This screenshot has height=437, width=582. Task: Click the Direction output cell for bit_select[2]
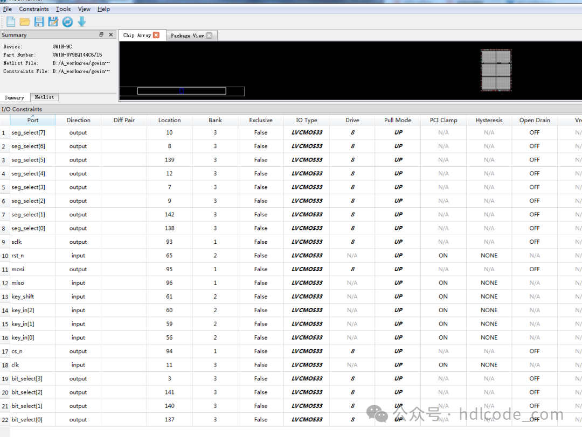point(78,392)
